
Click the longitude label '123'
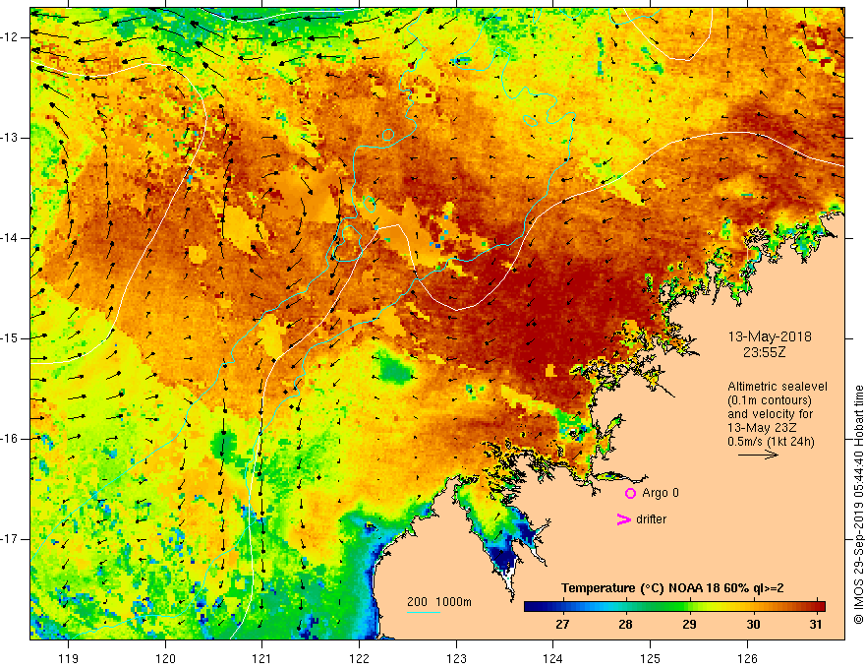pyautogui.click(x=456, y=658)
